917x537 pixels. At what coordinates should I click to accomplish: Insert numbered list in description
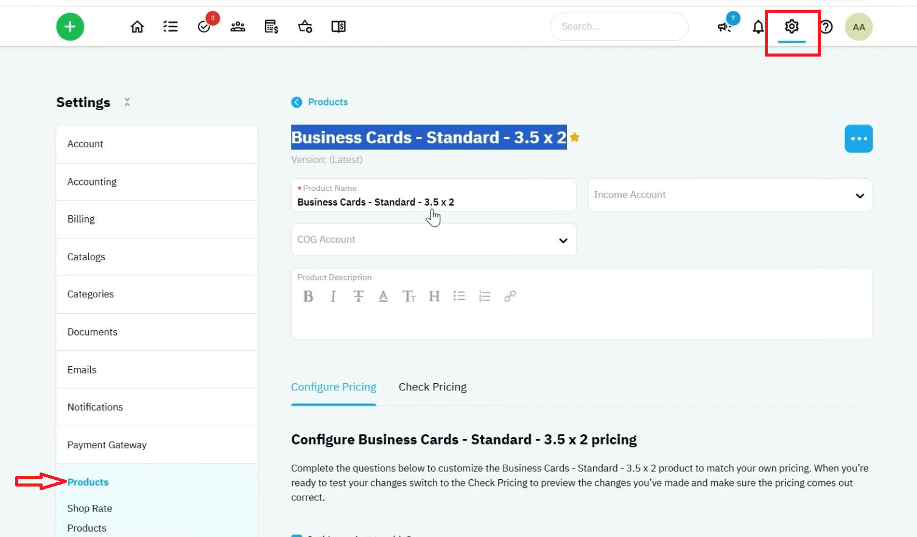485,296
